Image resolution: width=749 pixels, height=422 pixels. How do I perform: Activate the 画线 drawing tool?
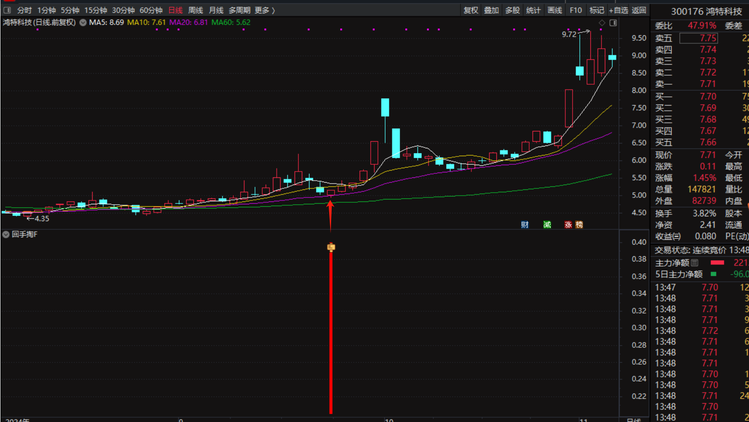point(555,10)
